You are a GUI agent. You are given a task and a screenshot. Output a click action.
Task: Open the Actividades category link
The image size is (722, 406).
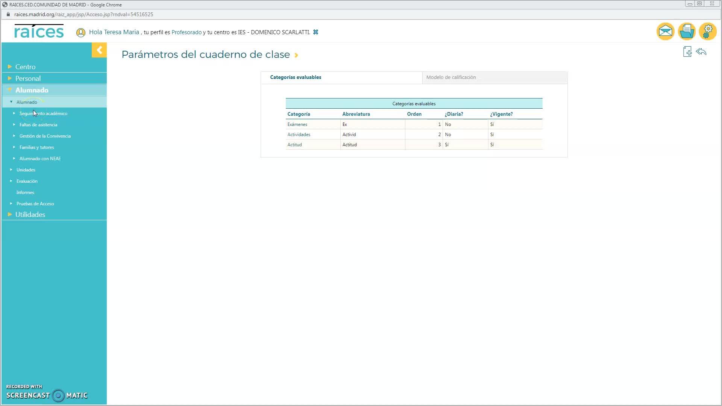pyautogui.click(x=299, y=135)
